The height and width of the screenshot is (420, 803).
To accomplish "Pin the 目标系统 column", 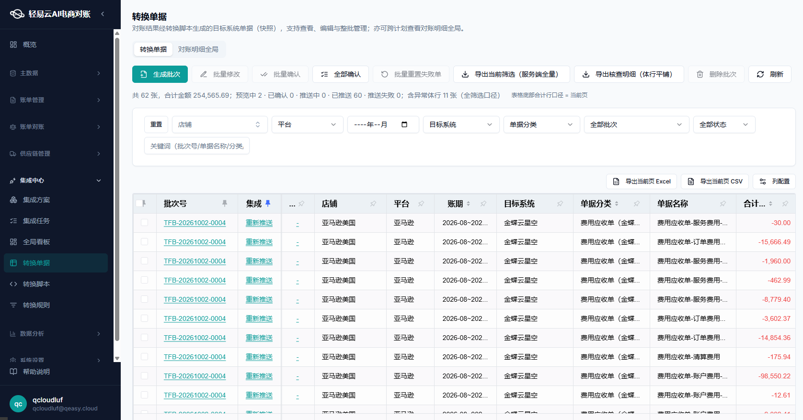I will pos(560,204).
